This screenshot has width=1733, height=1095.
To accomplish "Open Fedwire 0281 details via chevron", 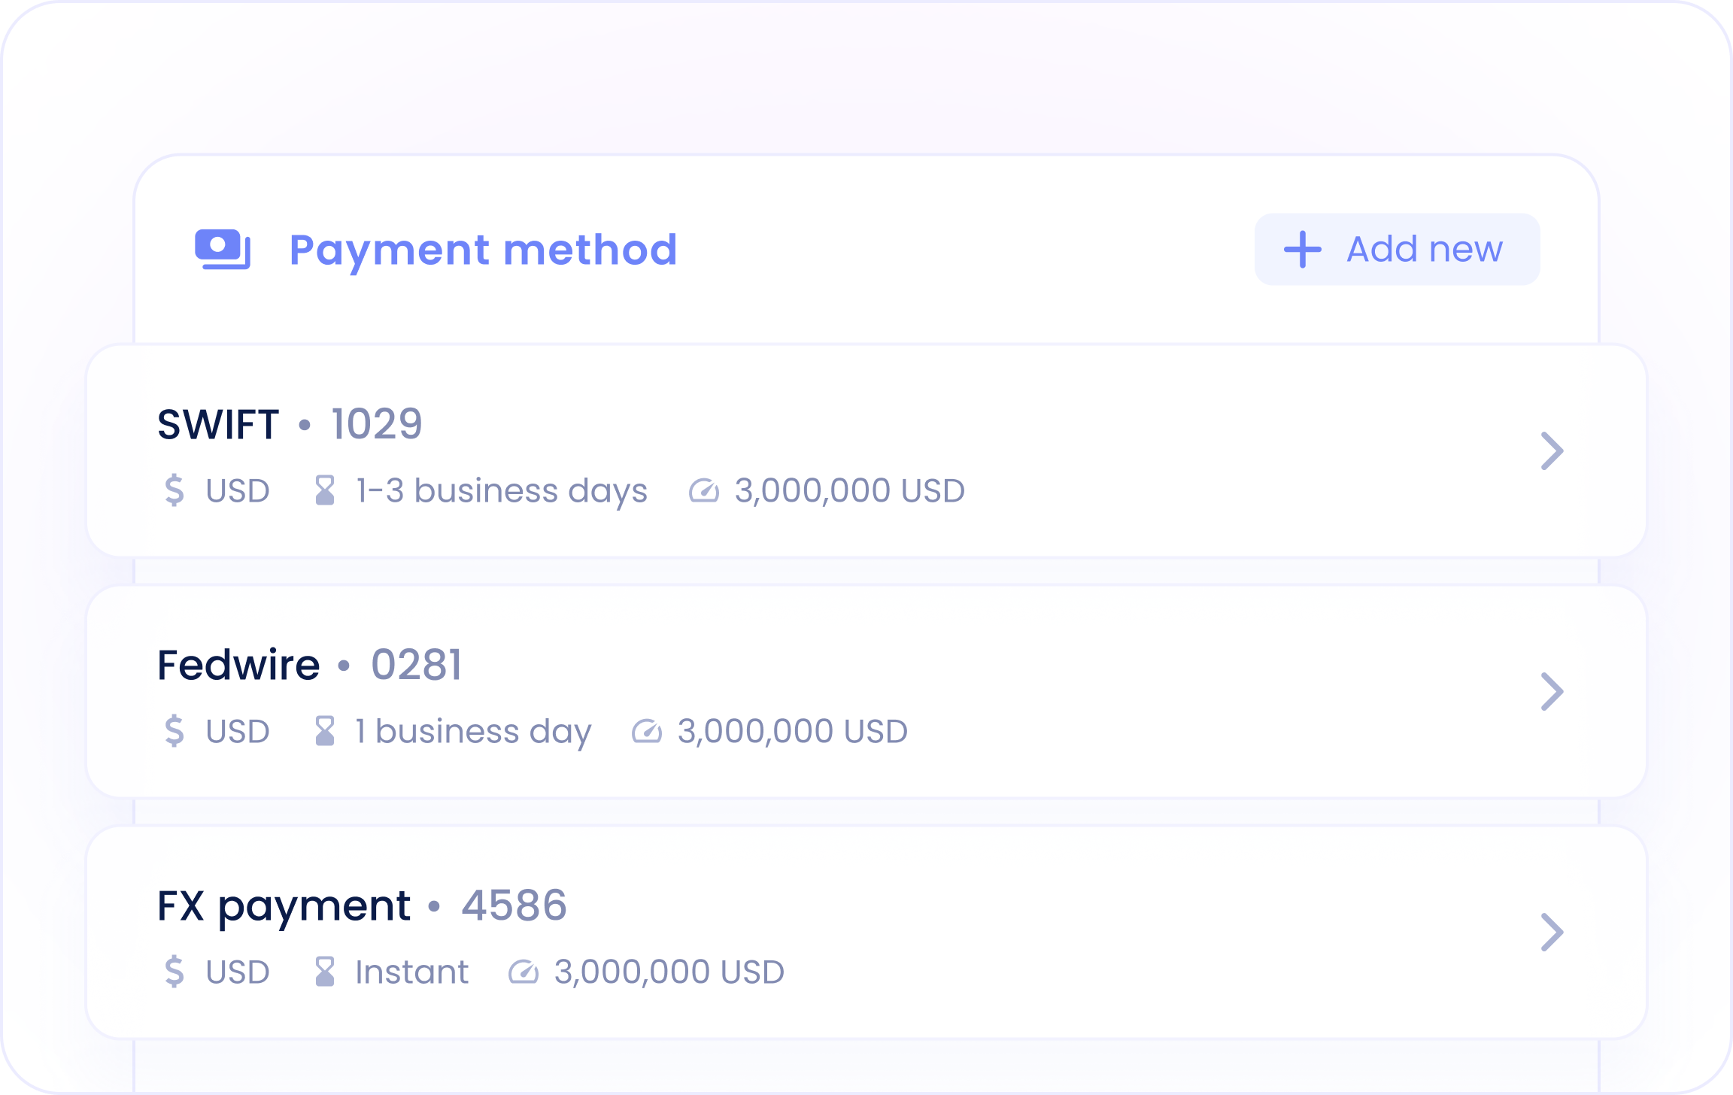I will pyautogui.click(x=1552, y=691).
